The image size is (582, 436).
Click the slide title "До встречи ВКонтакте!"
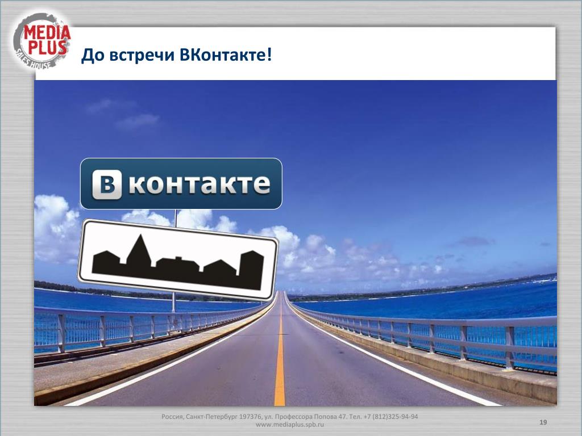tap(176, 55)
